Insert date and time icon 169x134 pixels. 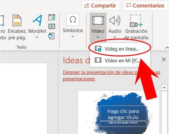(x=52, y=18)
